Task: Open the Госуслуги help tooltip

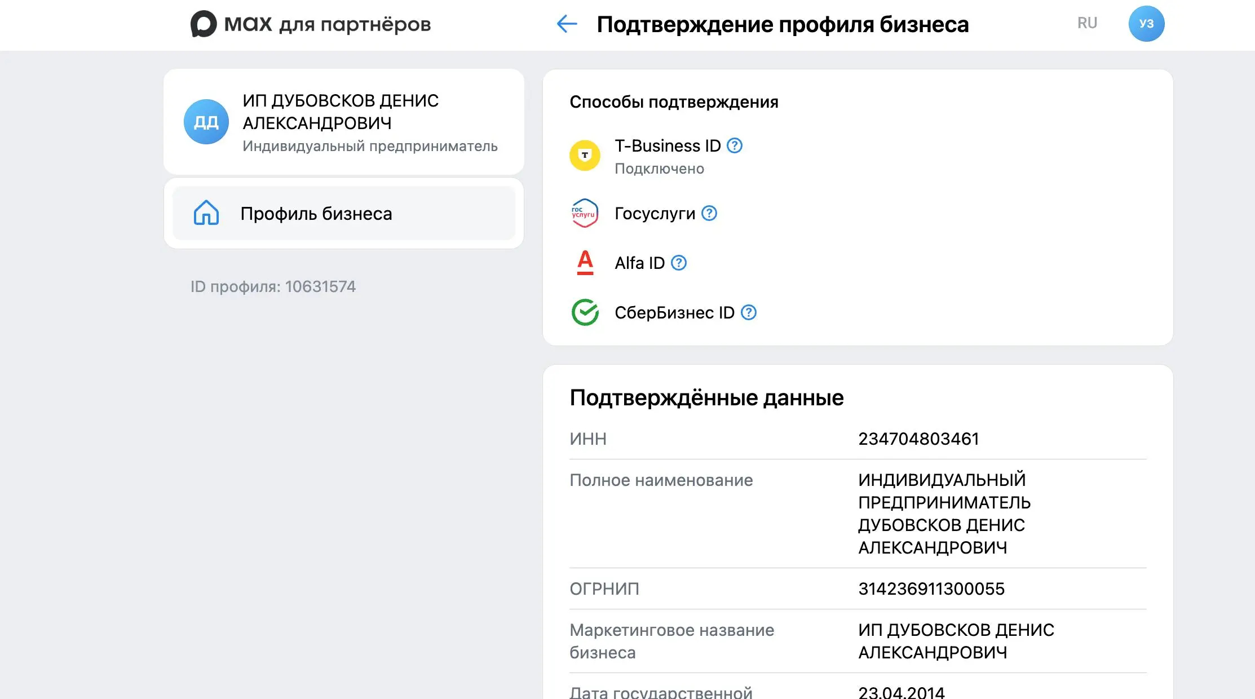Action: pos(709,213)
